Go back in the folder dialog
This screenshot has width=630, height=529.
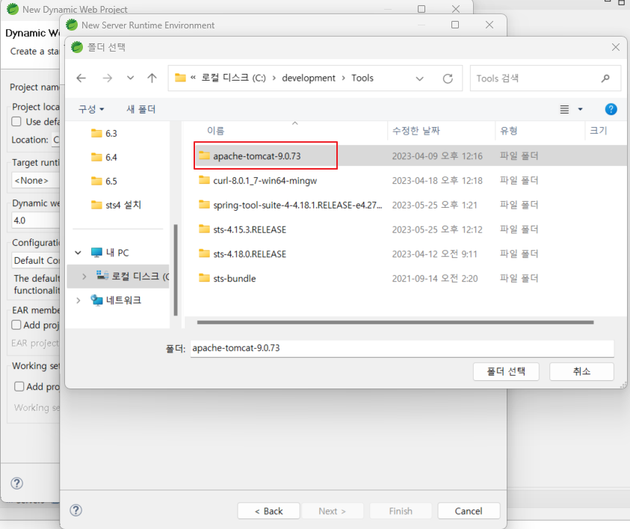[81, 78]
